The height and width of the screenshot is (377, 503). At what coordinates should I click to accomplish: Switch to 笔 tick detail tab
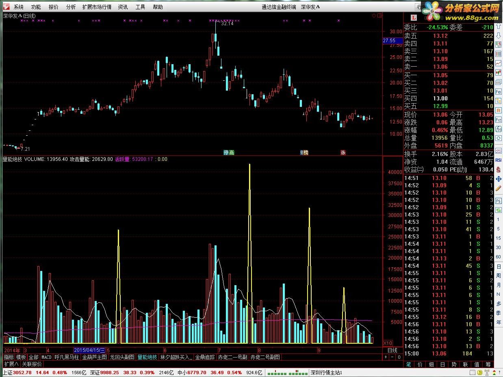tap(408, 364)
